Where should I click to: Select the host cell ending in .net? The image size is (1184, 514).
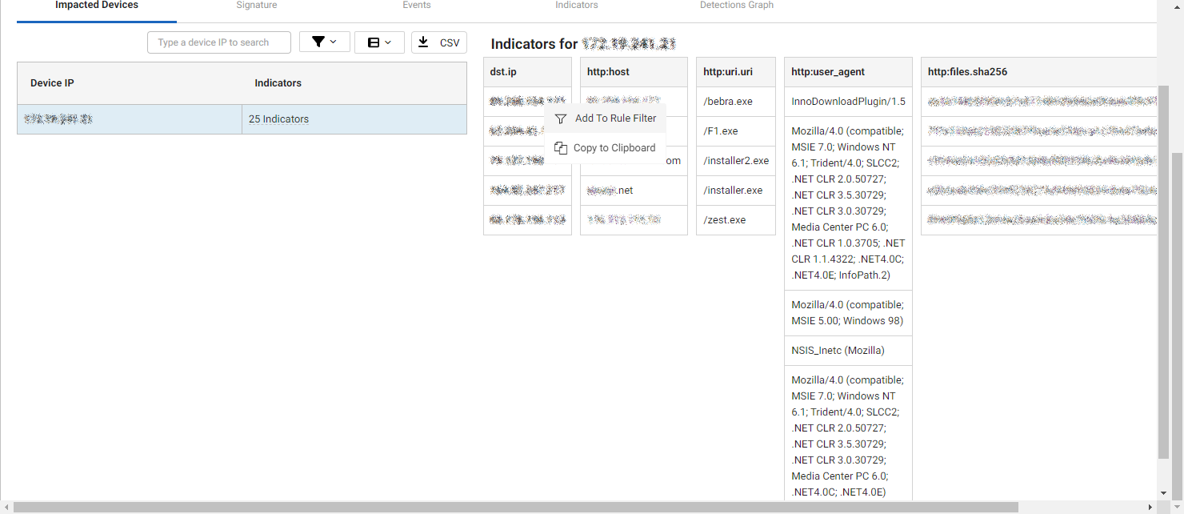pyautogui.click(x=634, y=191)
